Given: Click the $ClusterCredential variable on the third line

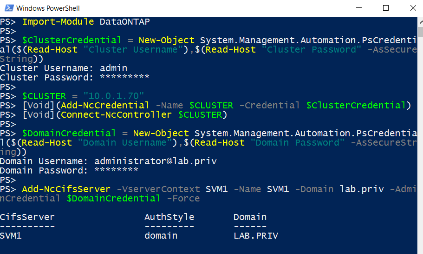Looking at the screenshot, I should click(72, 40).
